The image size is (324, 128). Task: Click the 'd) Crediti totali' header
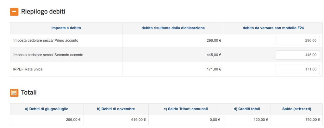(x=247, y=109)
